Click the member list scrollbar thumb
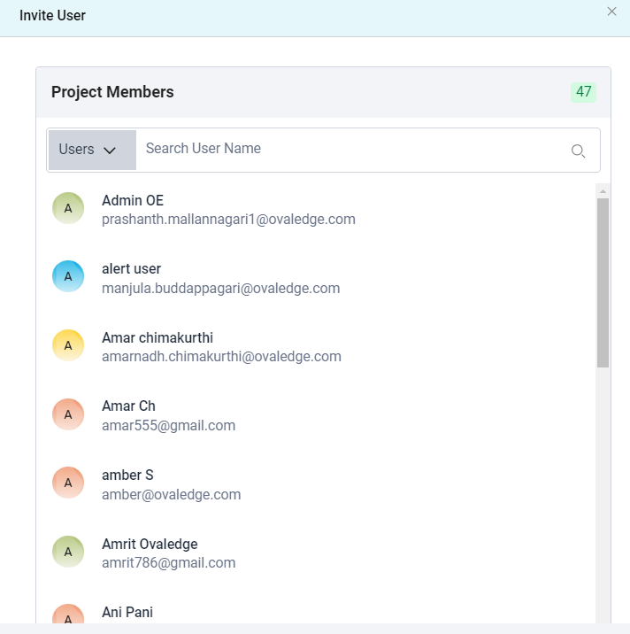 pos(603,283)
